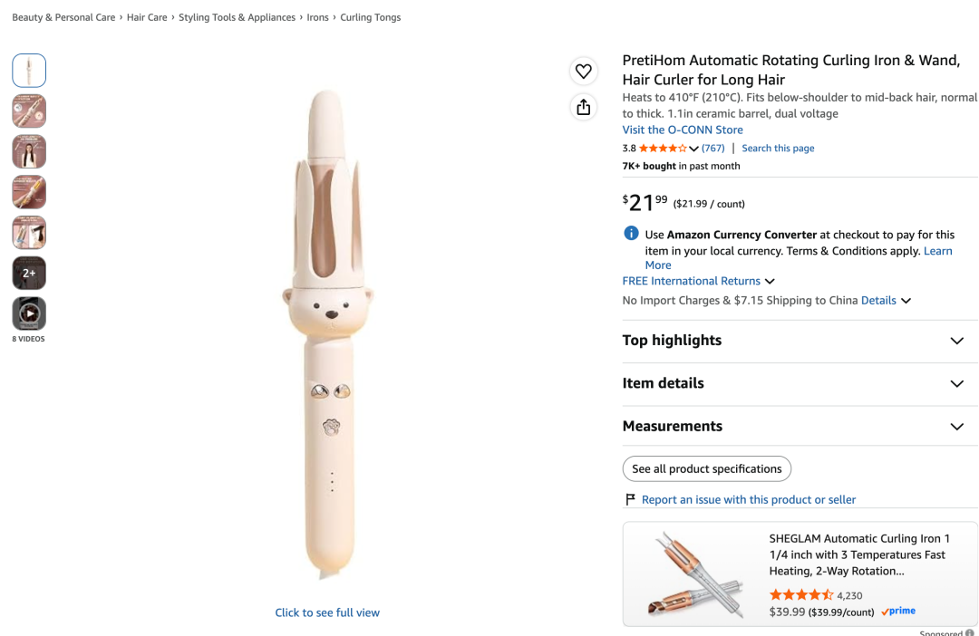The width and height of the screenshot is (979, 636).
Task: Open Styling Tools & Appliances breadcrumb
Action: (x=237, y=17)
